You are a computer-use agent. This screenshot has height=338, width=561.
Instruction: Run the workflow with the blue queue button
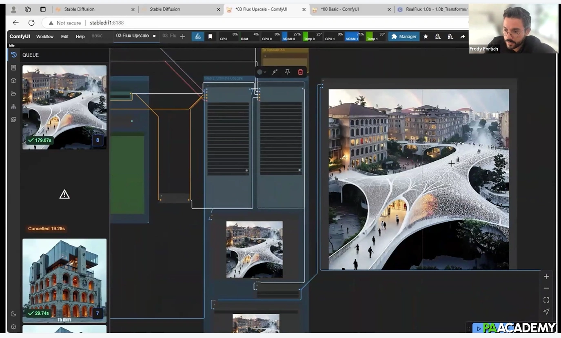tap(197, 36)
